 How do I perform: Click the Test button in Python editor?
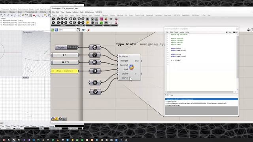click(x=229, y=32)
